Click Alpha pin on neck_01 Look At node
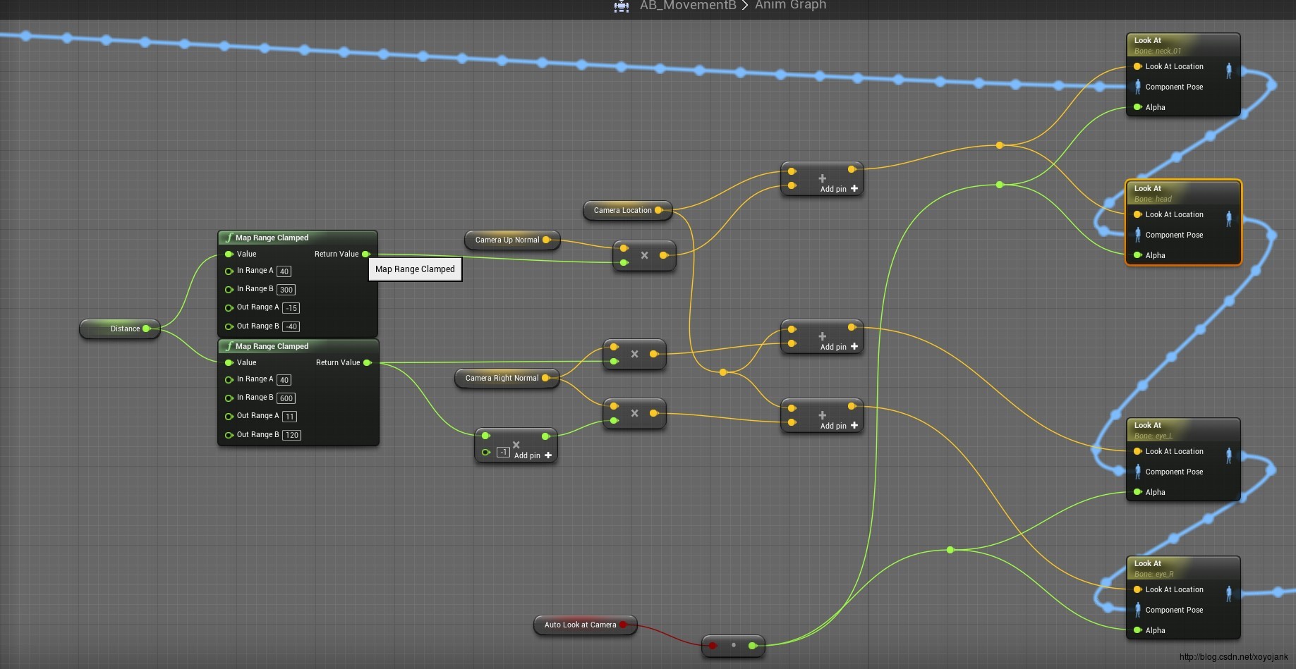This screenshot has height=669, width=1296. 1137,107
